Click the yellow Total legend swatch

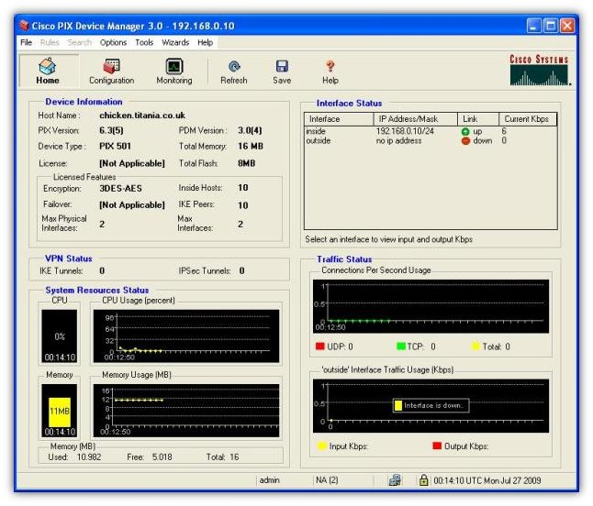[x=476, y=346]
